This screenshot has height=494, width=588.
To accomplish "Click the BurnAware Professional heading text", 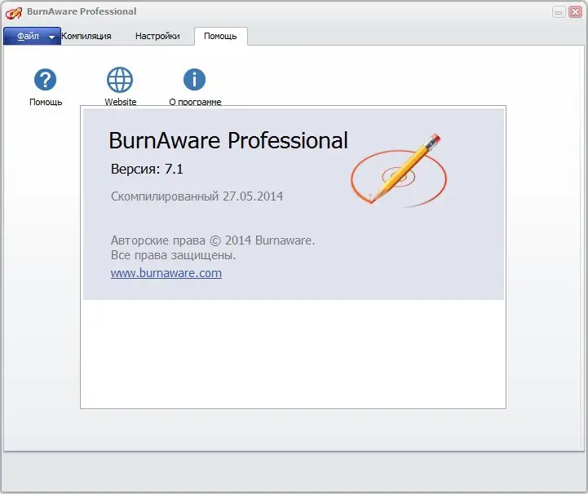I will 228,140.
